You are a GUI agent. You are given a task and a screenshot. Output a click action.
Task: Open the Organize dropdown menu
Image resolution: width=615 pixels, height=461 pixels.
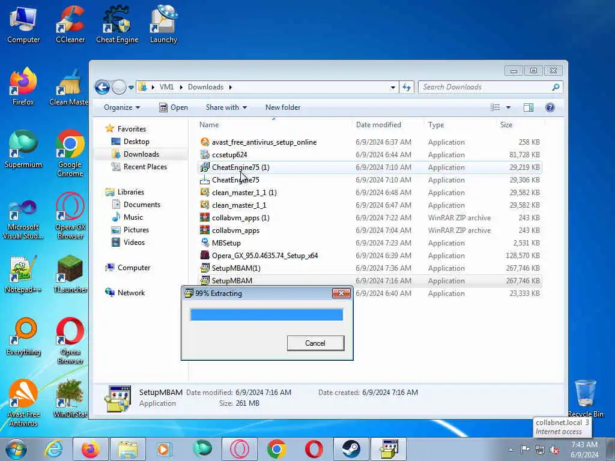coord(121,107)
